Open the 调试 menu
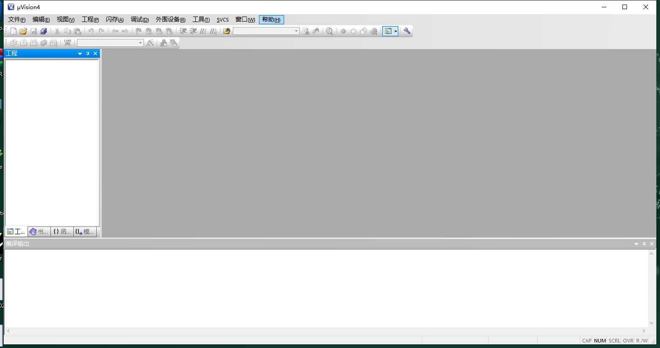Image resolution: width=660 pixels, height=348 pixels. coord(139,20)
